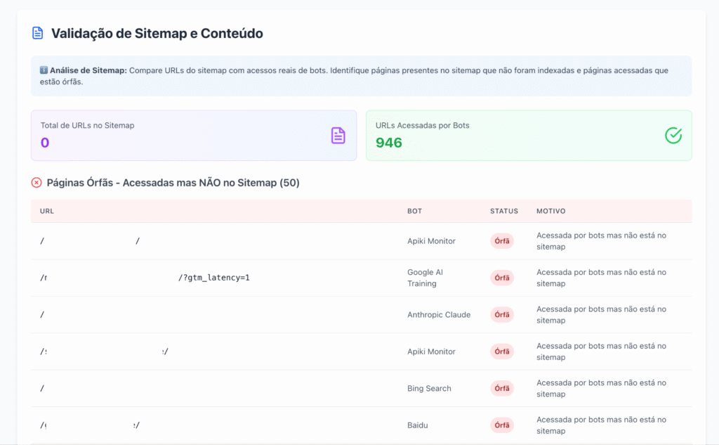Image resolution: width=719 pixels, height=445 pixels.
Task: Click the motivo text in the Bing Search row
Action: 601,389
